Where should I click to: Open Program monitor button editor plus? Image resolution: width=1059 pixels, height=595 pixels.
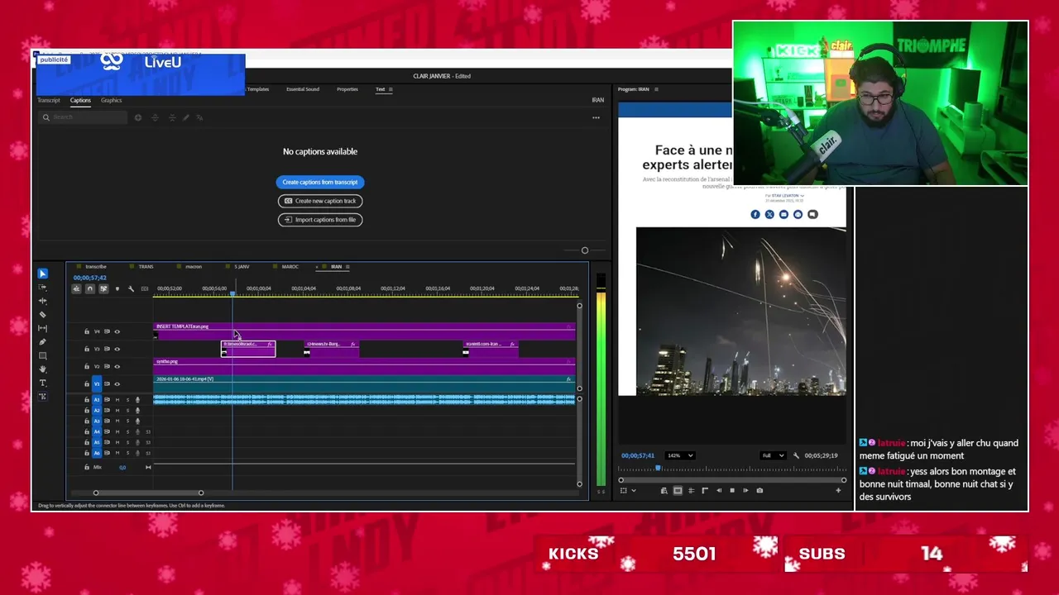coord(838,490)
